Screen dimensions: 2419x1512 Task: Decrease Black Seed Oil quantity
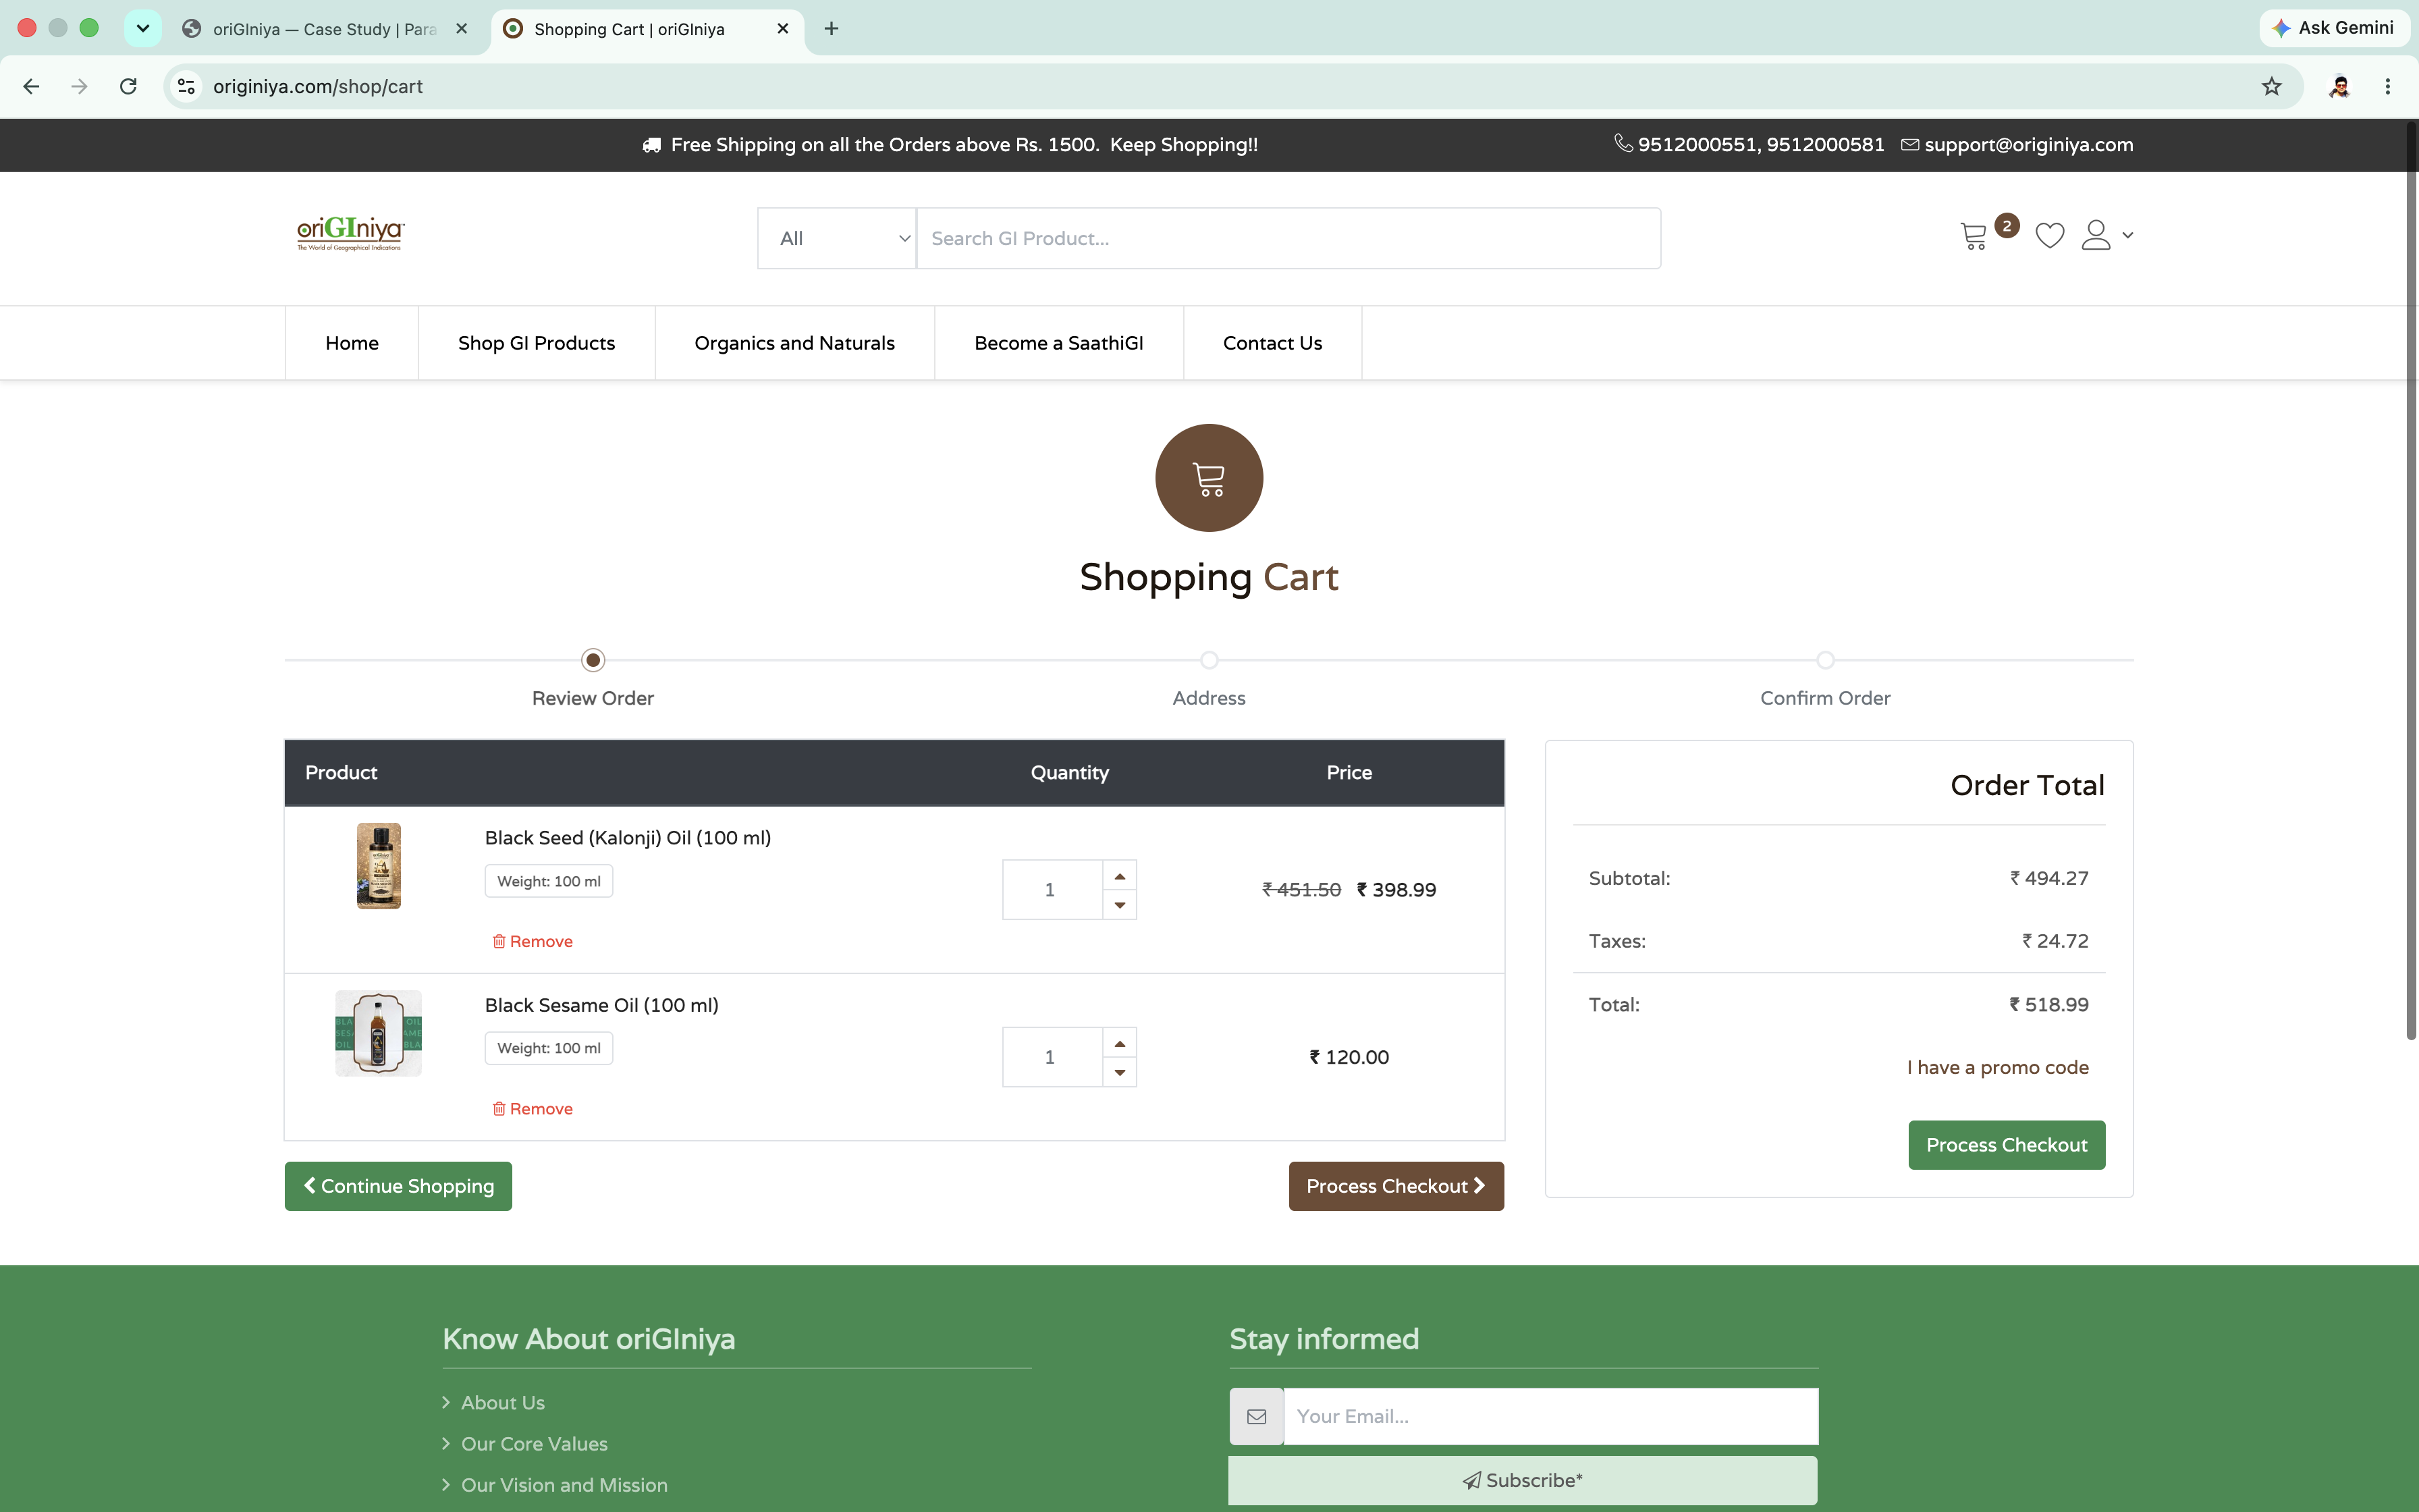[x=1120, y=905]
